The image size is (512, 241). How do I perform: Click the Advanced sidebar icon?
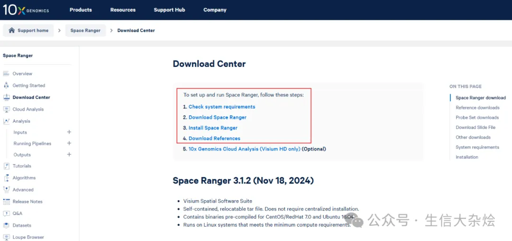[6, 190]
